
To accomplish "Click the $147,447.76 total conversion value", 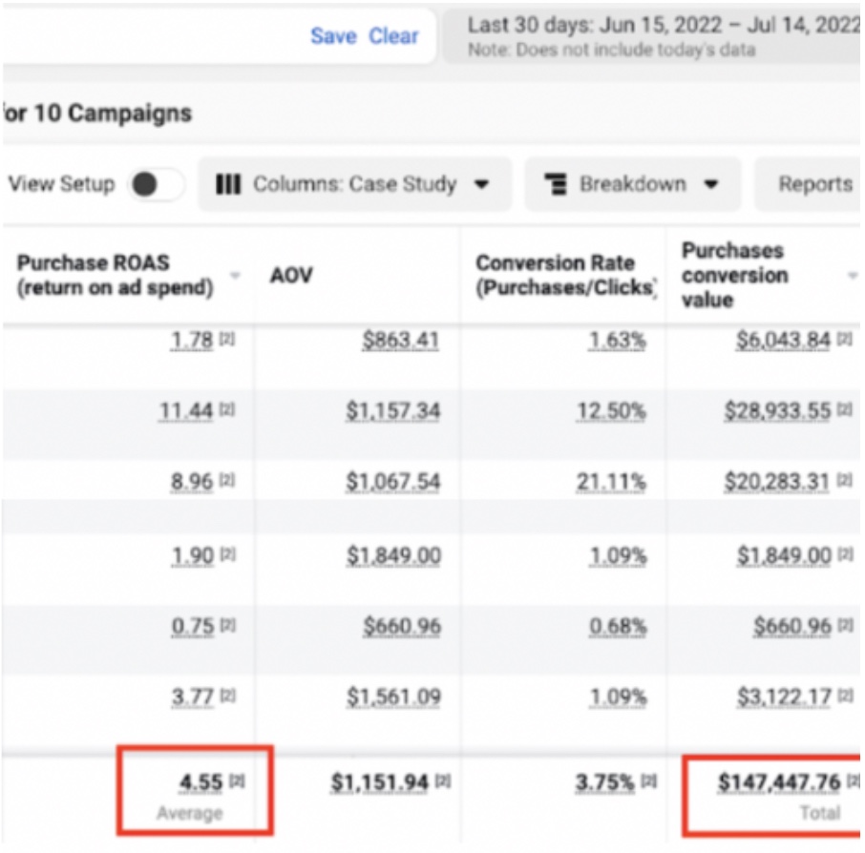I will point(778,782).
